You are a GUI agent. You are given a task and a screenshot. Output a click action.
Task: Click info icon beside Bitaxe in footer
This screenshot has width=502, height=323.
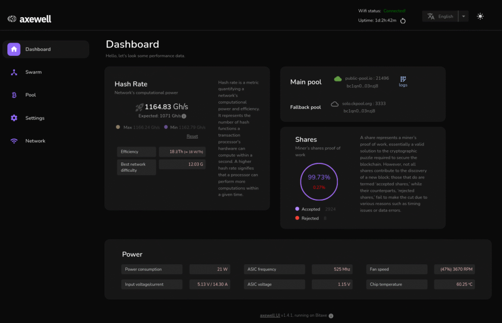tap(331, 316)
